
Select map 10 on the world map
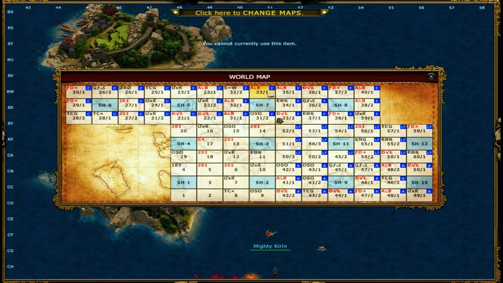262,170
